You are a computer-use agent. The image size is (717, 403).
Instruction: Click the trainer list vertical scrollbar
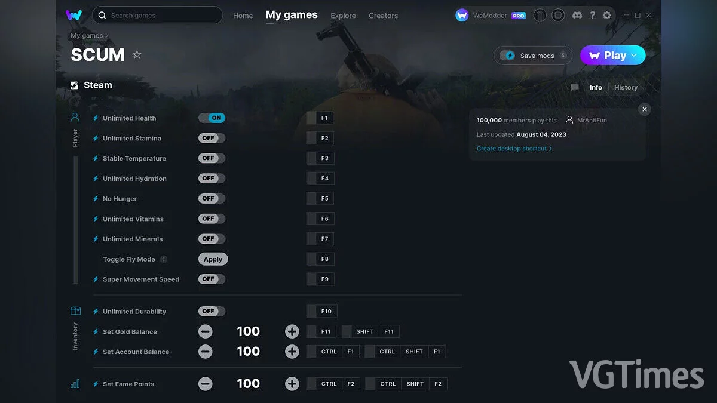(x=75, y=220)
